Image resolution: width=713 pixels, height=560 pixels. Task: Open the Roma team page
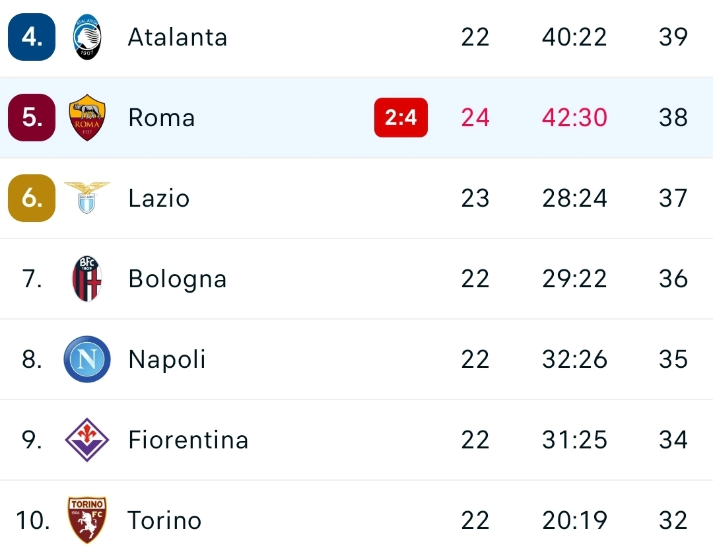[x=161, y=118]
